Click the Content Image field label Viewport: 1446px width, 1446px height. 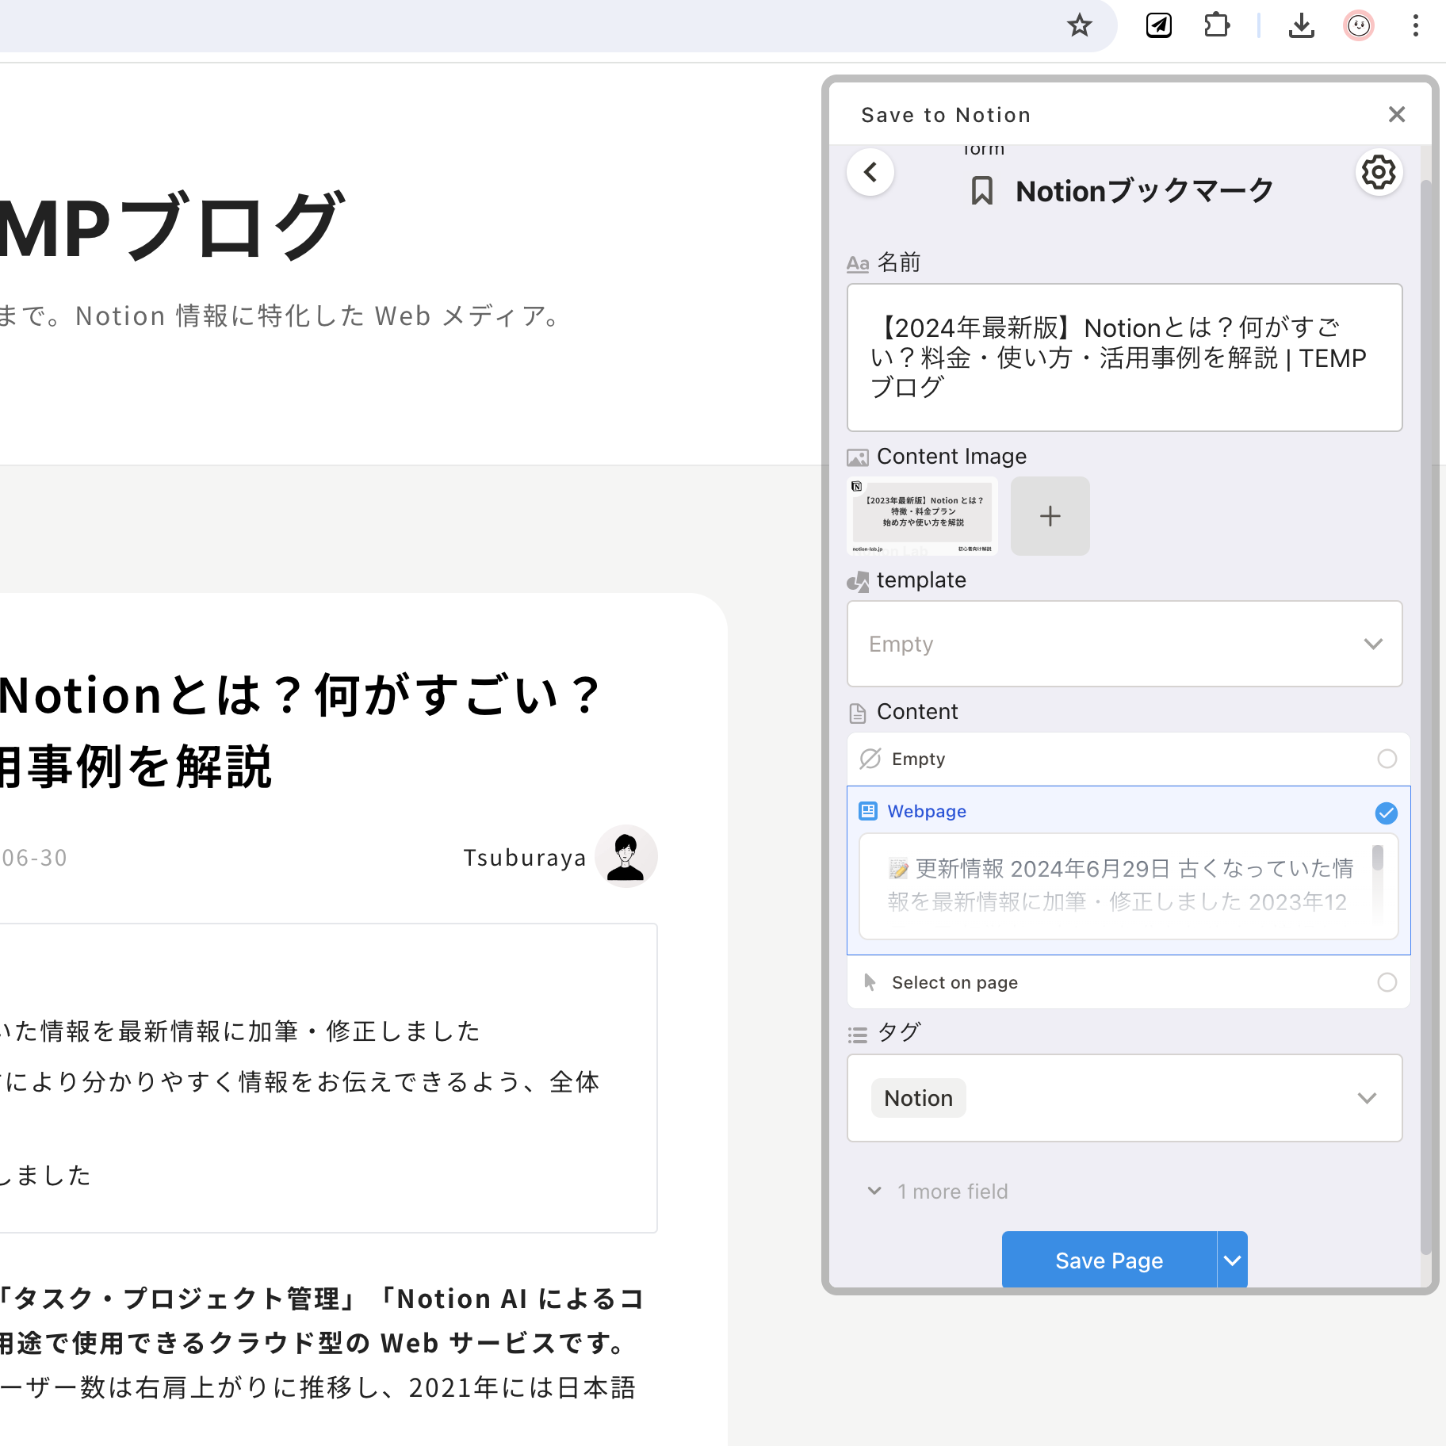(951, 457)
